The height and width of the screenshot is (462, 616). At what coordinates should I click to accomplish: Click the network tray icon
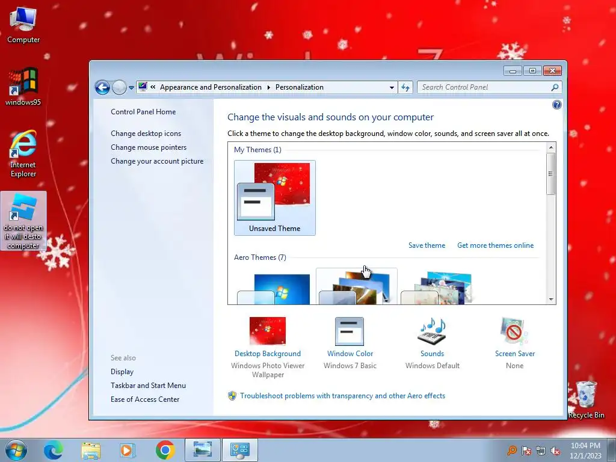(541, 451)
